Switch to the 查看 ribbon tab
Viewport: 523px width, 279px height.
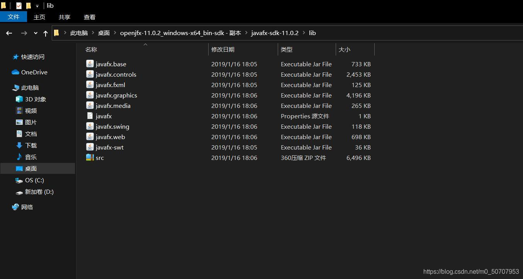(90, 17)
